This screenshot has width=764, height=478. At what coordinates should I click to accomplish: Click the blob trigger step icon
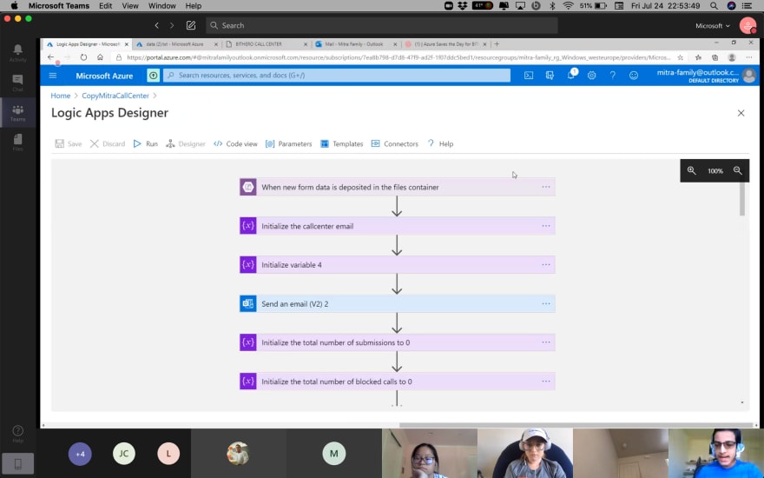pos(248,187)
